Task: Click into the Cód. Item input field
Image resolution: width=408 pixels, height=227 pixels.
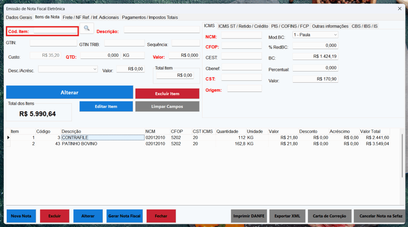Action: tap(55, 31)
